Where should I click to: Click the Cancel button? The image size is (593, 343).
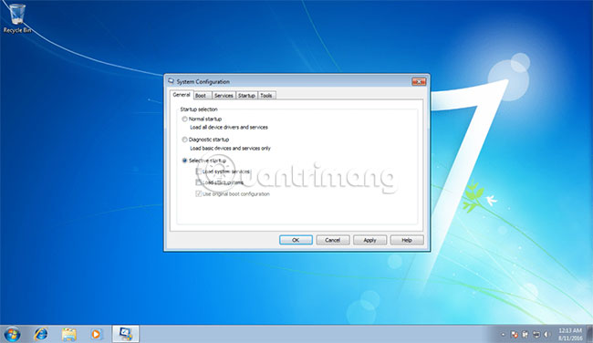(333, 240)
